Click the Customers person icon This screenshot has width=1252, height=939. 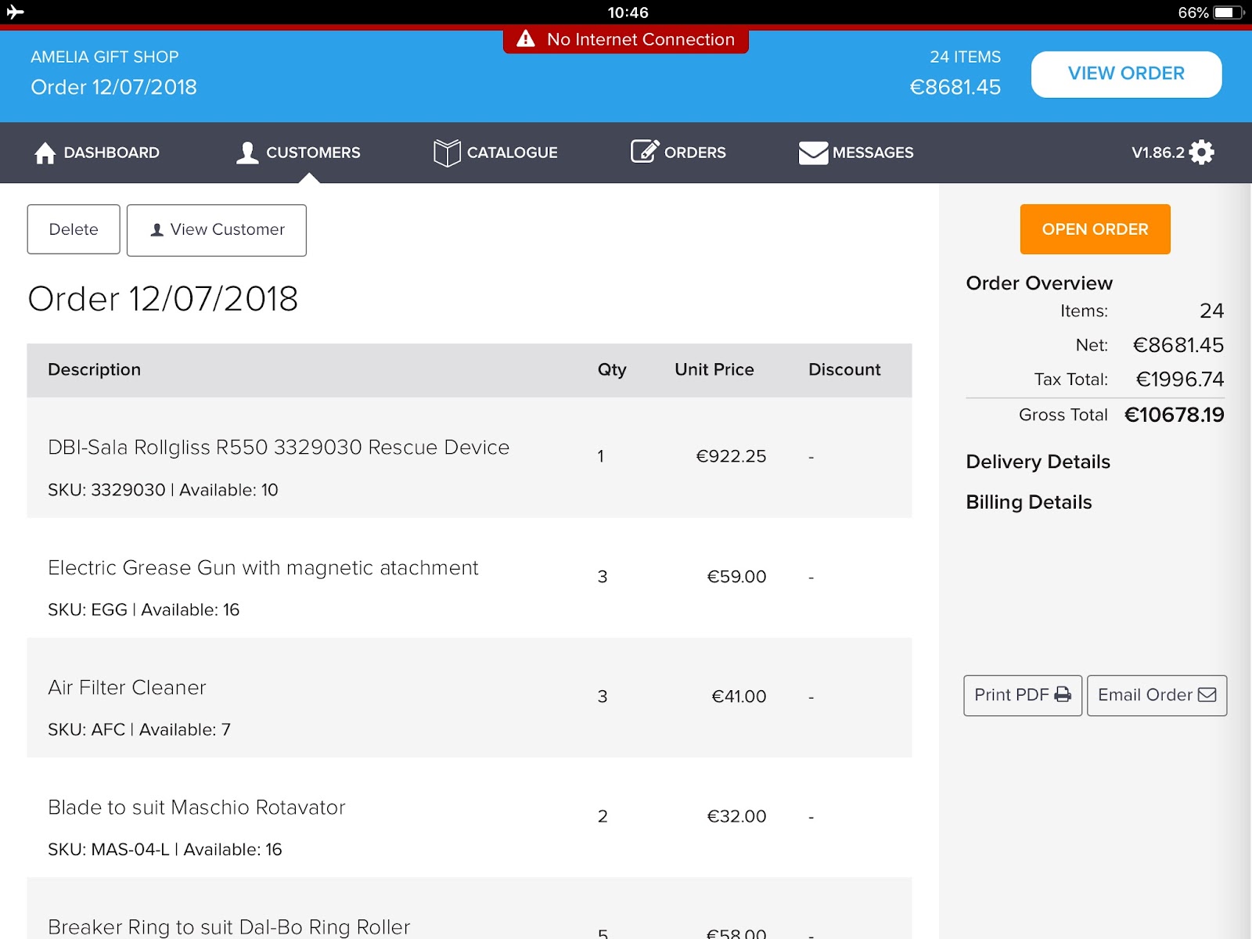pos(247,153)
